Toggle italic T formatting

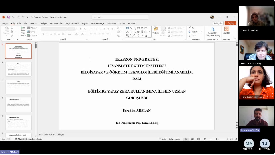pos(47,34)
